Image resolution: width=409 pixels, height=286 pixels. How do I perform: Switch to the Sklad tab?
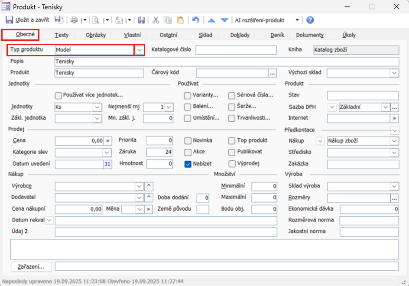[x=205, y=35]
